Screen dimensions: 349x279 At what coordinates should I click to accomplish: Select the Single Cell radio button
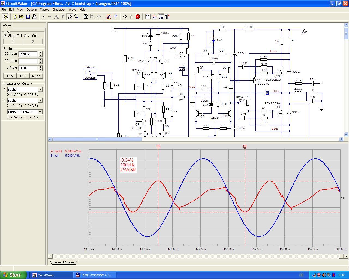pyautogui.click(x=5, y=36)
